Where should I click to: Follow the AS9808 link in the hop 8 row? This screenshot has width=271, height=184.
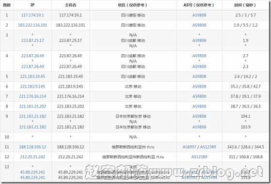click(199, 107)
